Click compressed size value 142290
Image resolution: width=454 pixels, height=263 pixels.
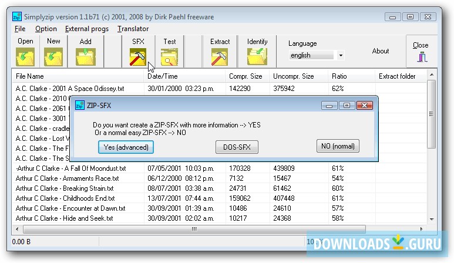tap(240, 88)
